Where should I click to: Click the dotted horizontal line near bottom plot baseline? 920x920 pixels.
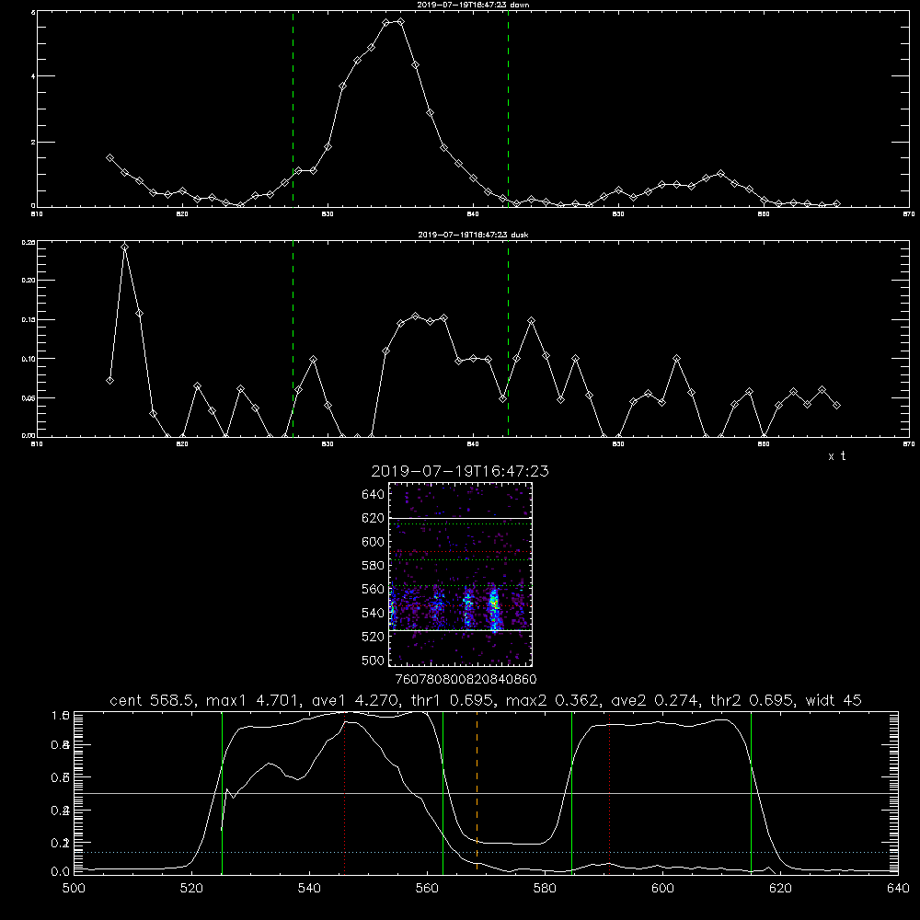pos(486,852)
